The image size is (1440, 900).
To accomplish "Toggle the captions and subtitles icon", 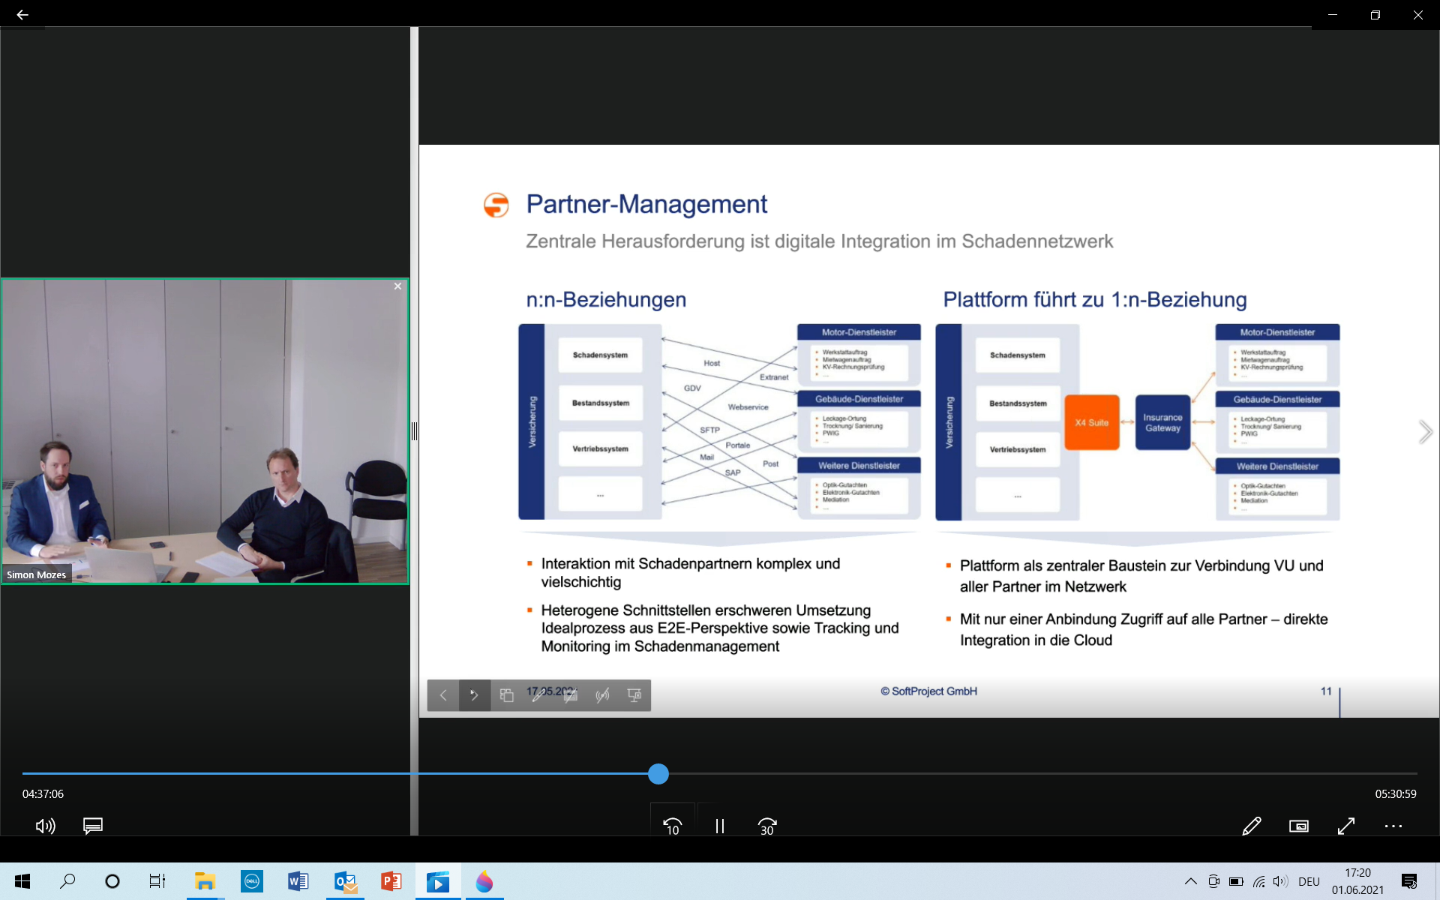I will point(93,826).
